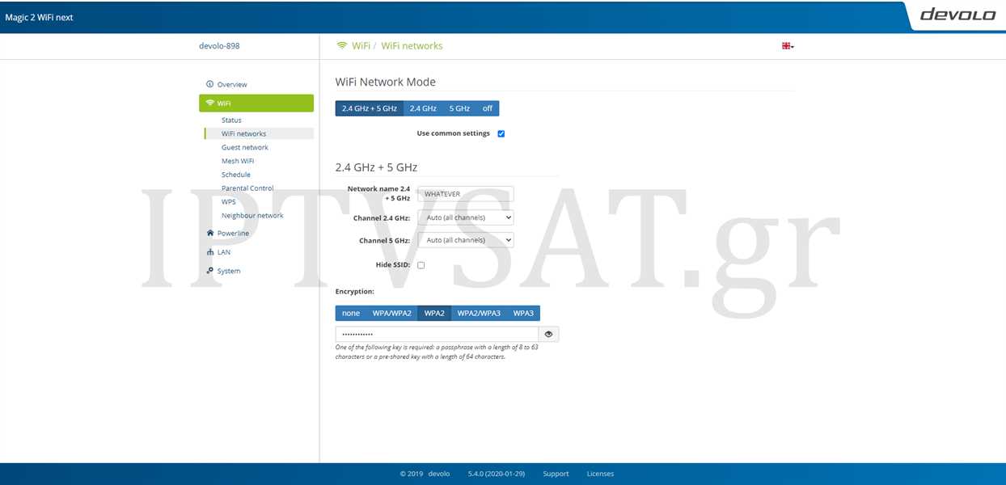Image resolution: width=1006 pixels, height=485 pixels.
Task: Select WPA3 encryption option
Action: [x=523, y=313]
